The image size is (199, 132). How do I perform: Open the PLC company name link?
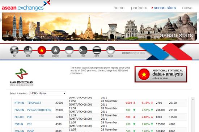30,117
